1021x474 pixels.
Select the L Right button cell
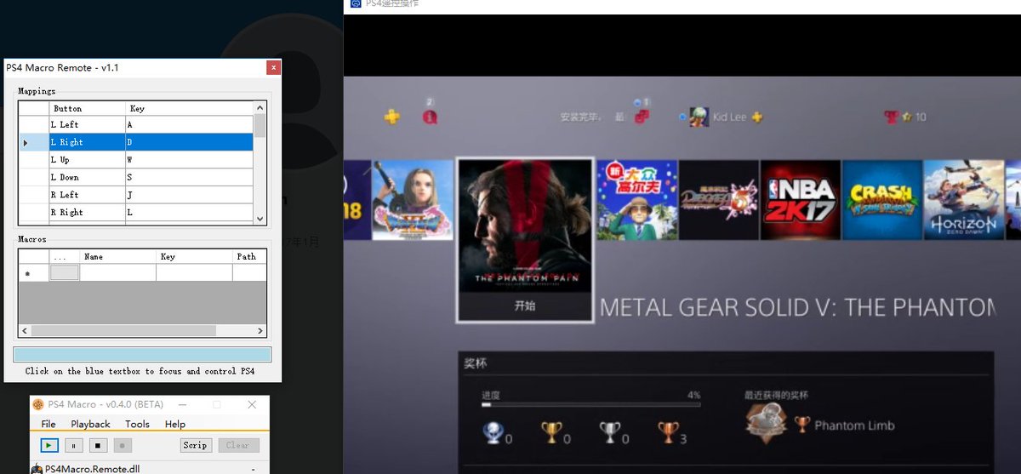[88, 142]
